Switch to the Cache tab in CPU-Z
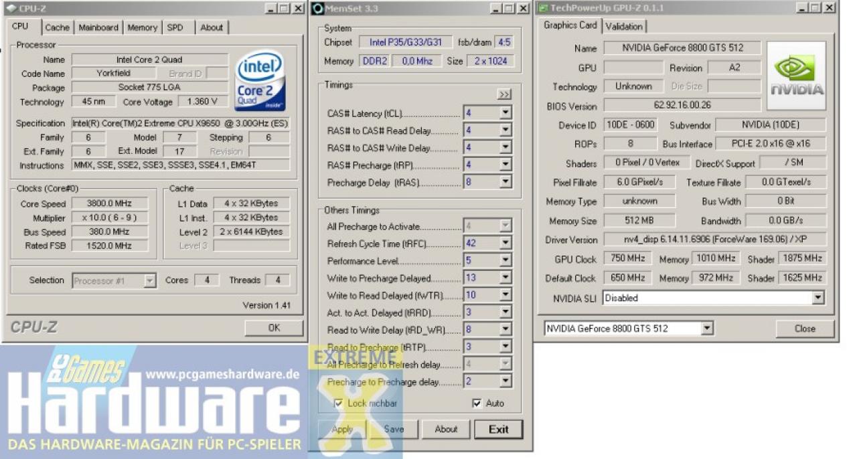 (x=57, y=27)
